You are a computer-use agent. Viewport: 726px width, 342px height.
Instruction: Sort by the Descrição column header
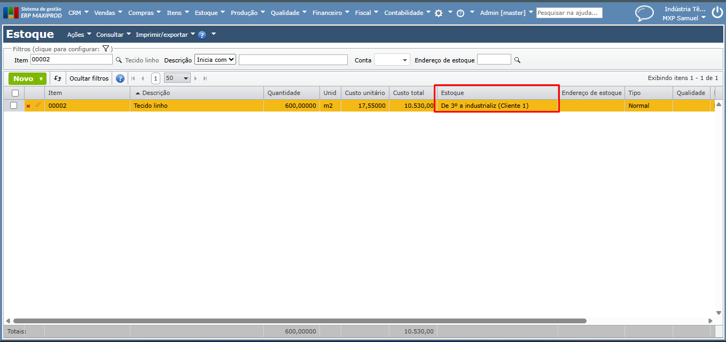197,93
